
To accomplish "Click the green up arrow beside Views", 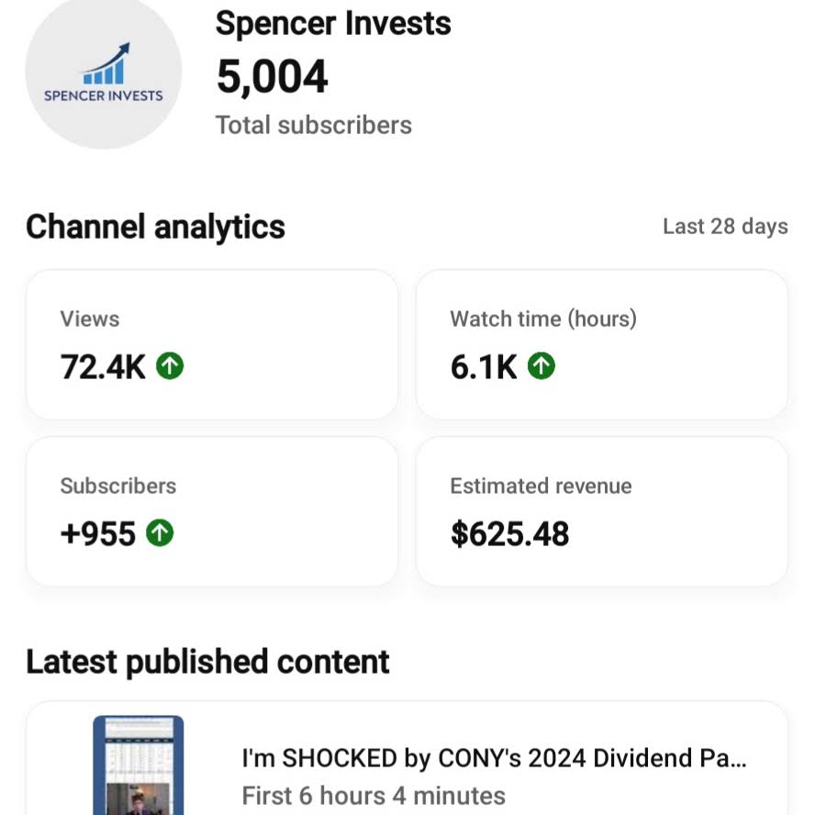I will click(170, 366).
